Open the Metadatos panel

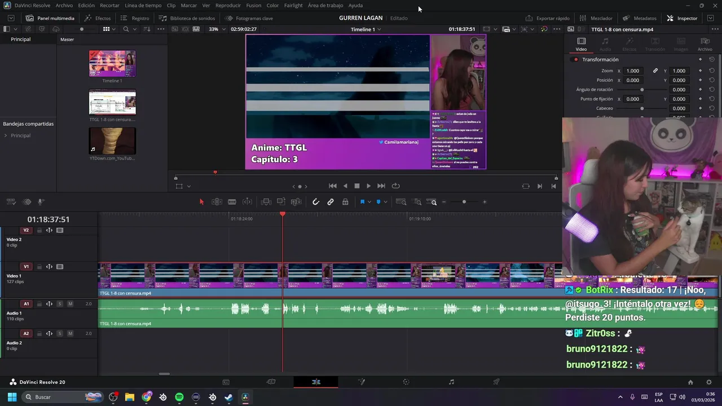tap(639, 18)
